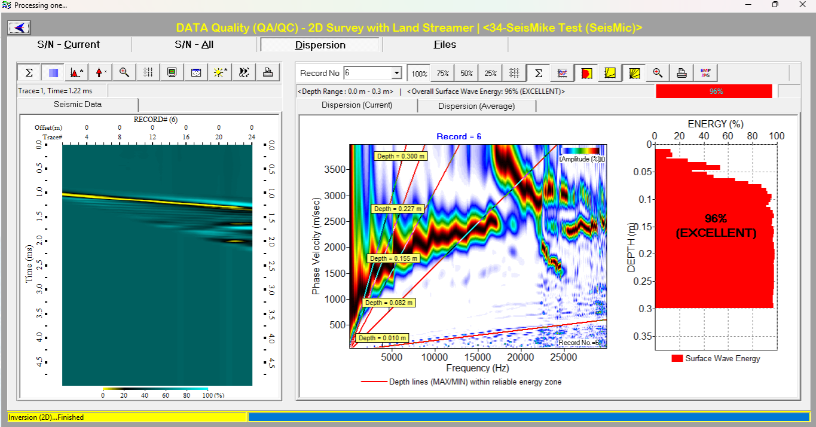Image resolution: width=816 pixels, height=427 pixels.
Task: Click the 25% scale button
Action: tap(490, 73)
